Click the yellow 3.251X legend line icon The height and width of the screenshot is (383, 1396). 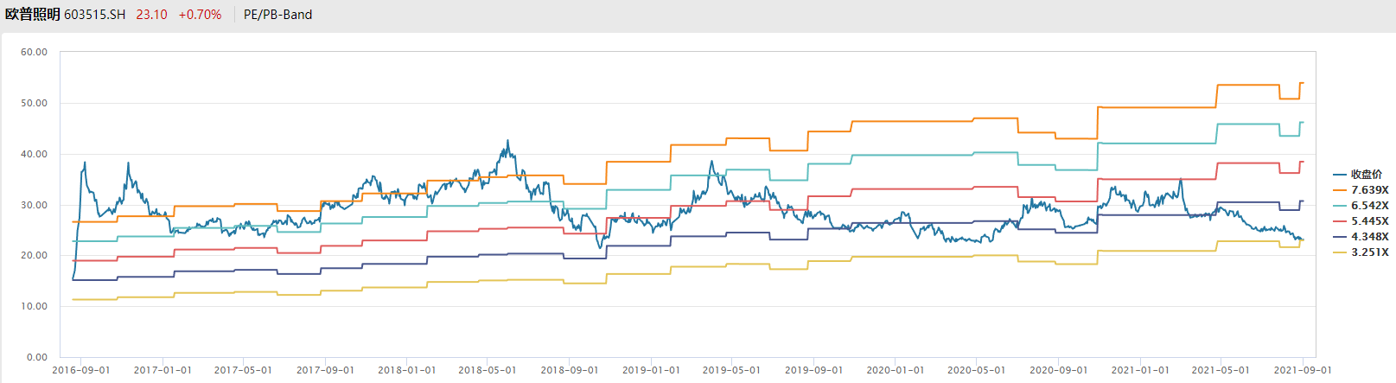[1341, 252]
